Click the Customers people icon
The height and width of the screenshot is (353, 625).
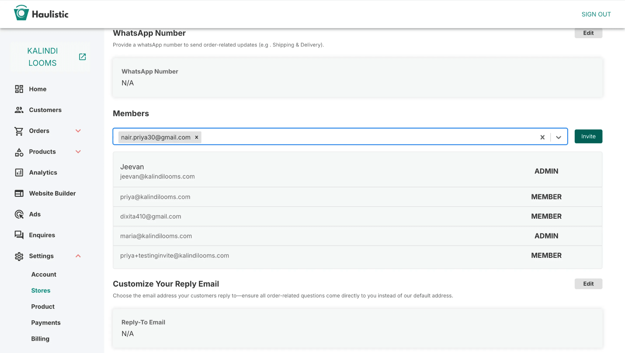pyautogui.click(x=19, y=110)
